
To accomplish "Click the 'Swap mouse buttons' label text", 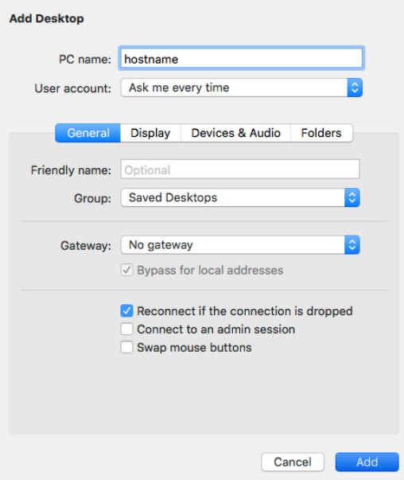I will pyautogui.click(x=194, y=348).
